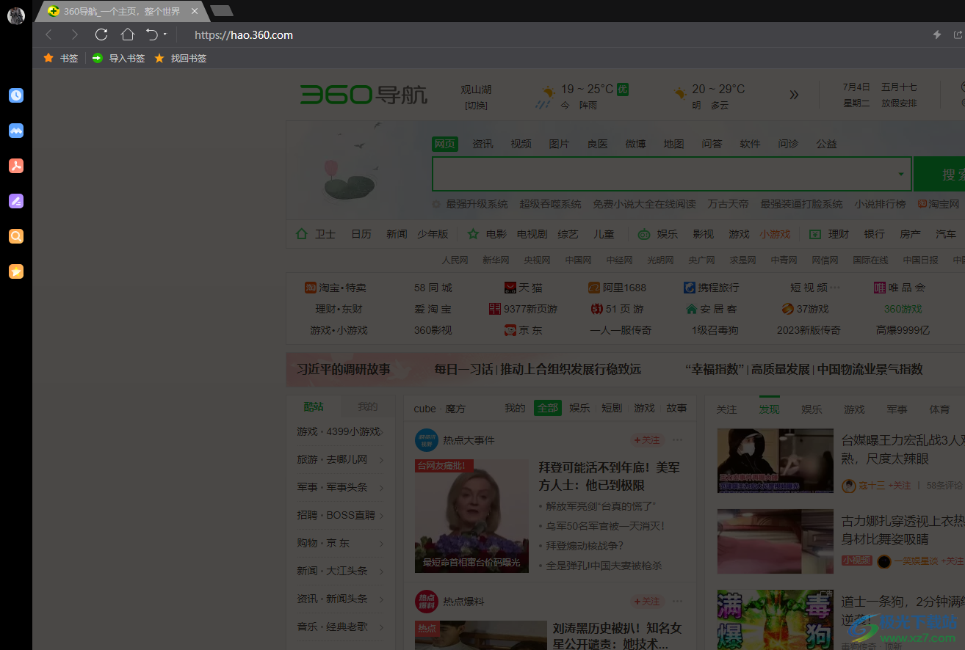This screenshot has height=650, width=965.
Task: Open 放假安排 holiday schedule link
Action: point(900,103)
